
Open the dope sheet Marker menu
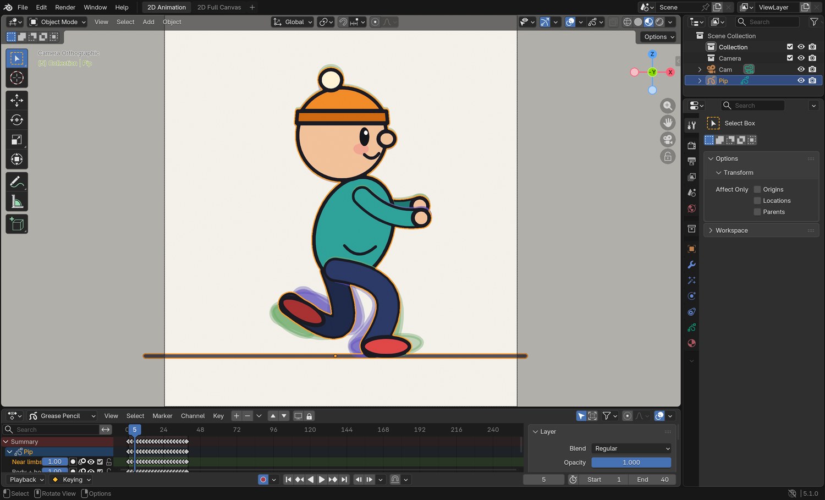pos(162,416)
